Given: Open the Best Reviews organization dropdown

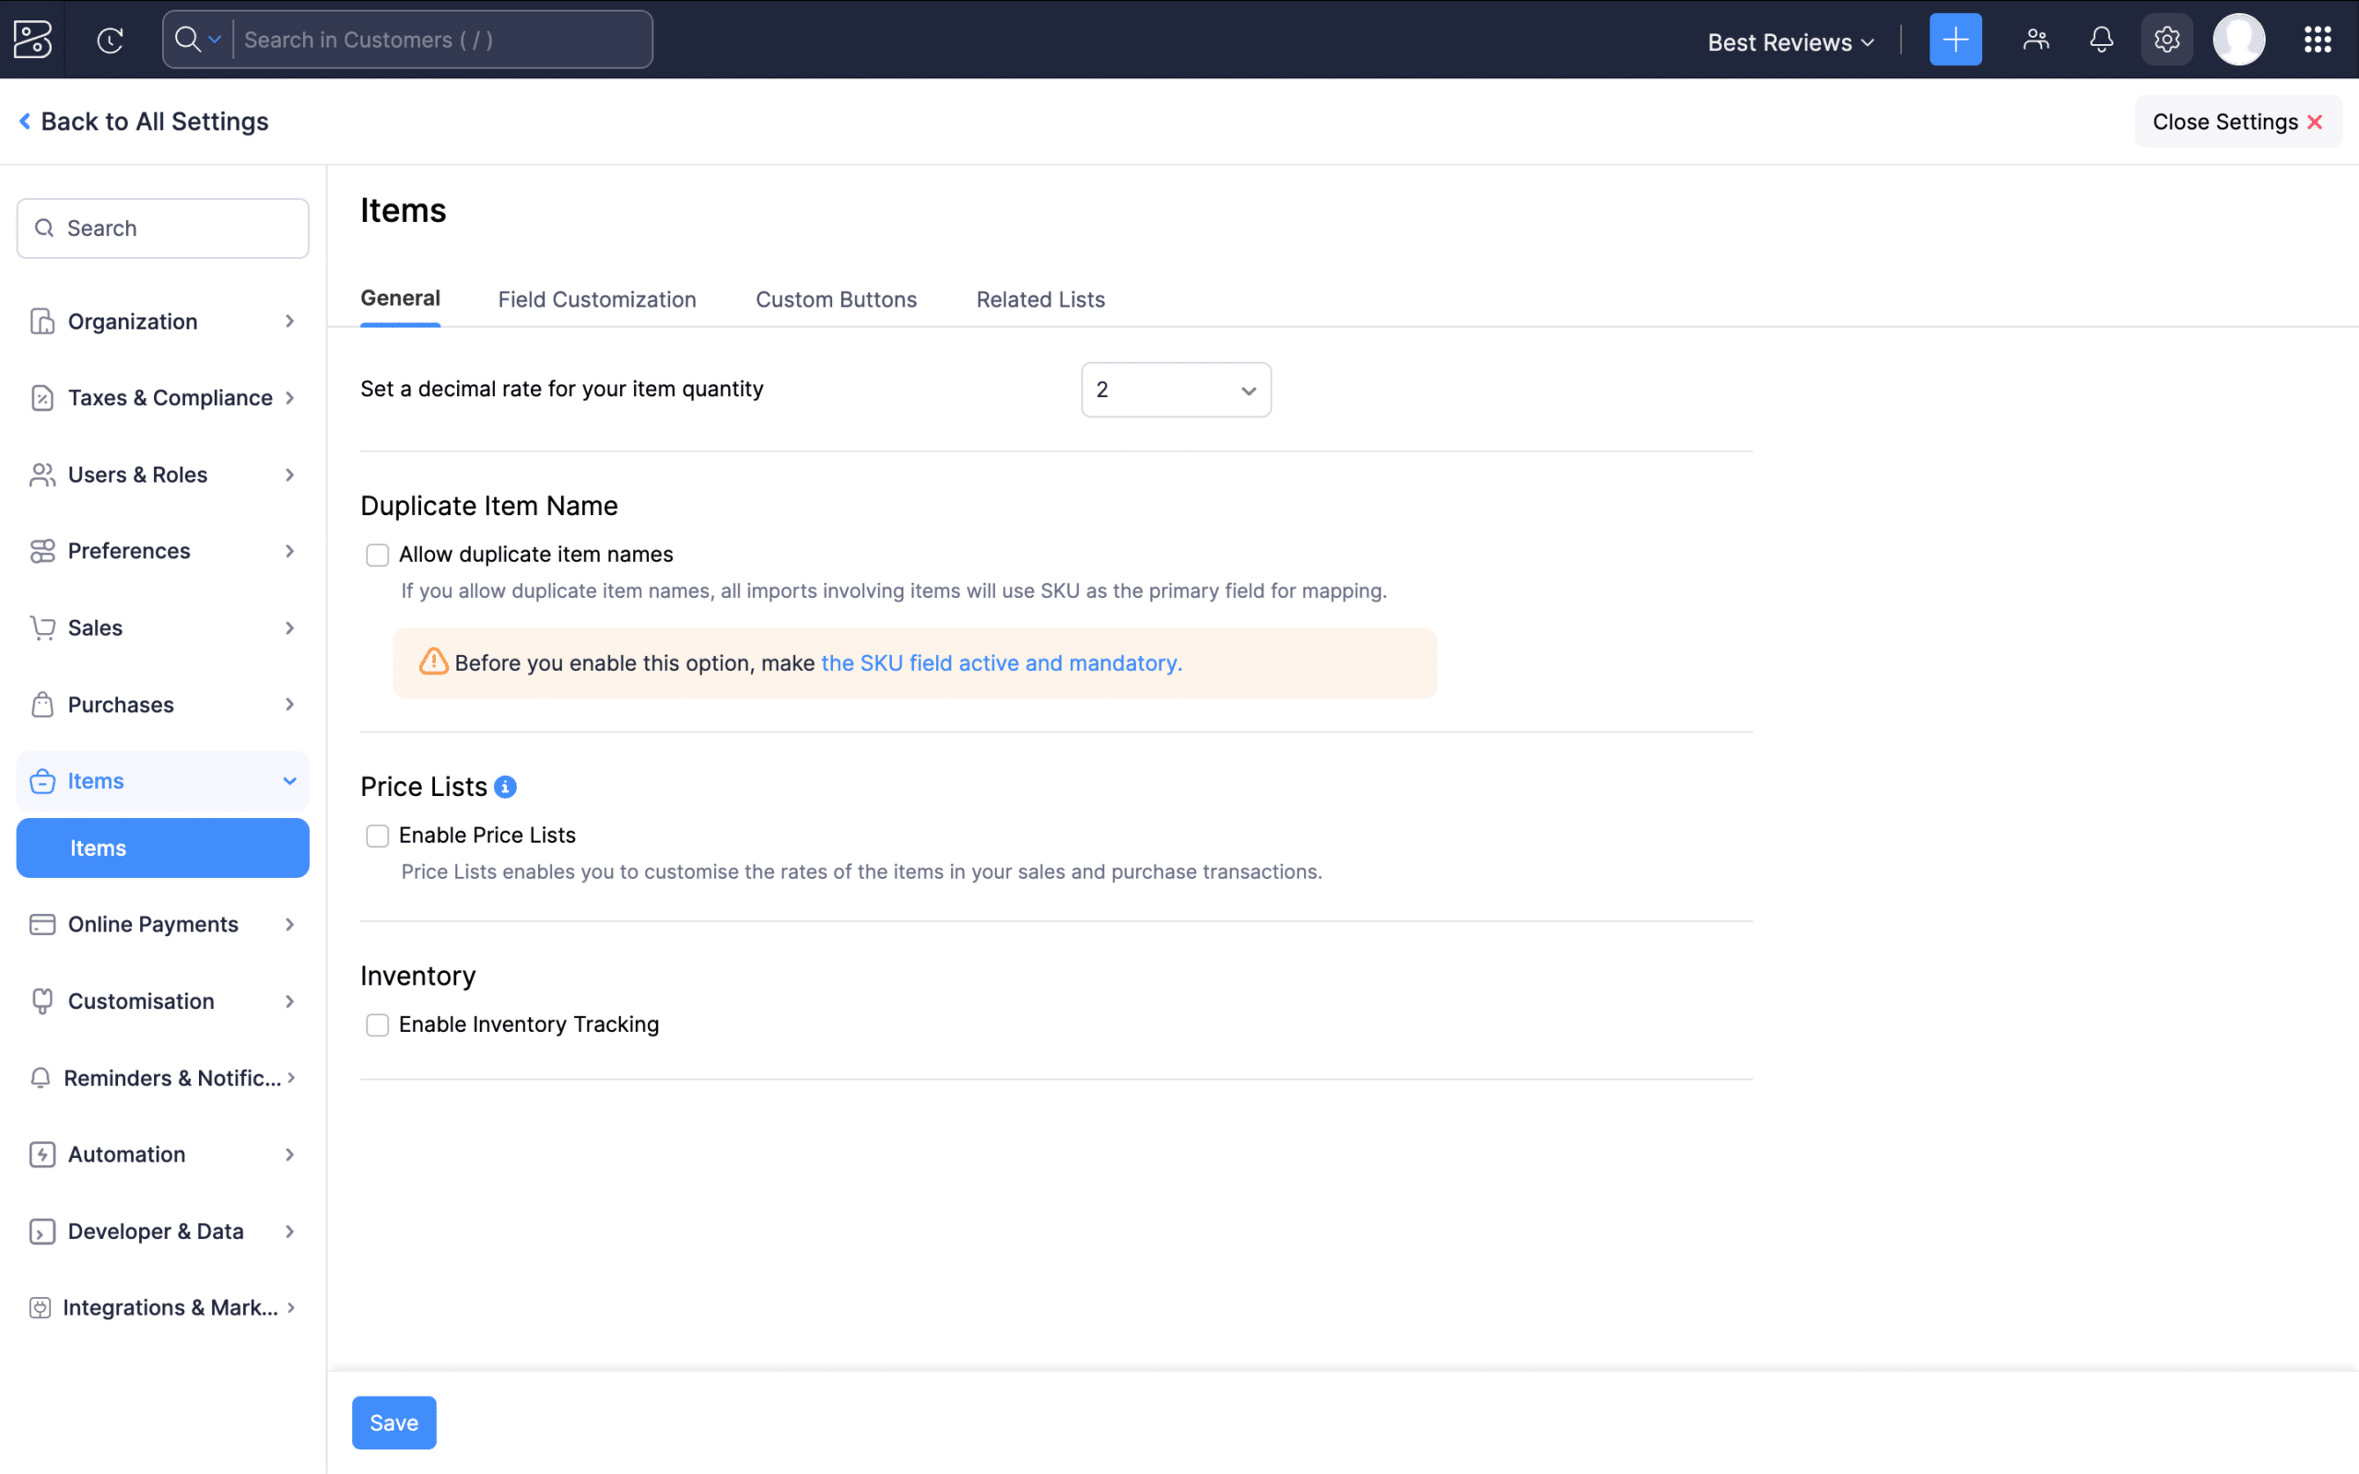Looking at the screenshot, I should 1789,41.
